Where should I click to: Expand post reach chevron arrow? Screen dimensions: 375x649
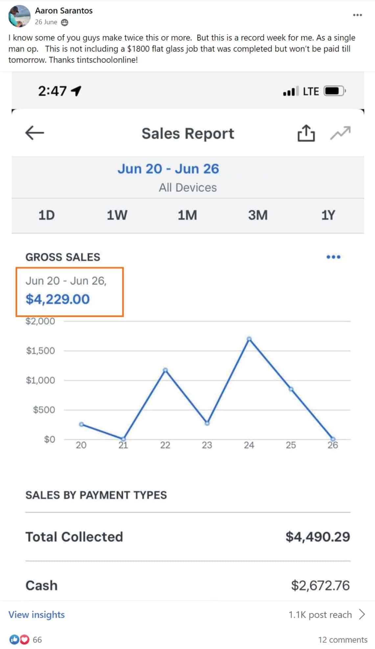(362, 614)
